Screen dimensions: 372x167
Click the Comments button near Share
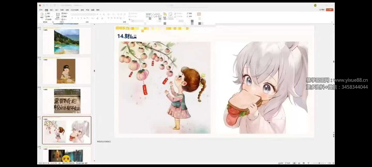322,10
